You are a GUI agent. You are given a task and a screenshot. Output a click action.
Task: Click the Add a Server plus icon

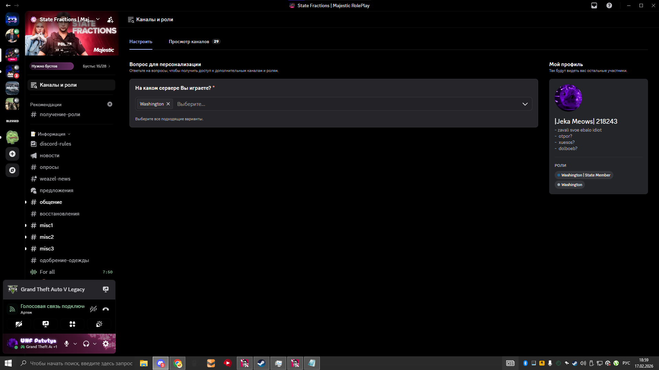pos(12,154)
